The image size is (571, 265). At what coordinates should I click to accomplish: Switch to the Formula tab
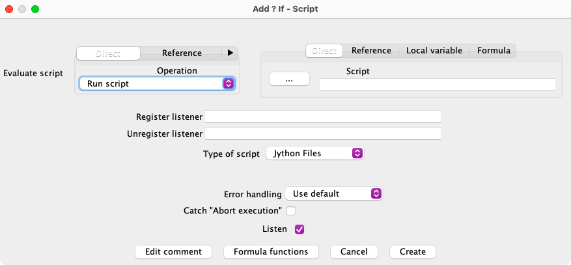[494, 51]
